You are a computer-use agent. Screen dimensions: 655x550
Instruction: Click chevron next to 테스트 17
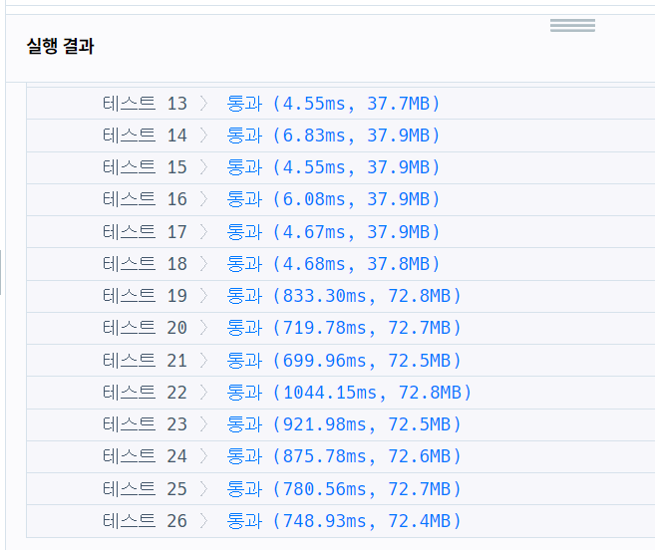[203, 232]
